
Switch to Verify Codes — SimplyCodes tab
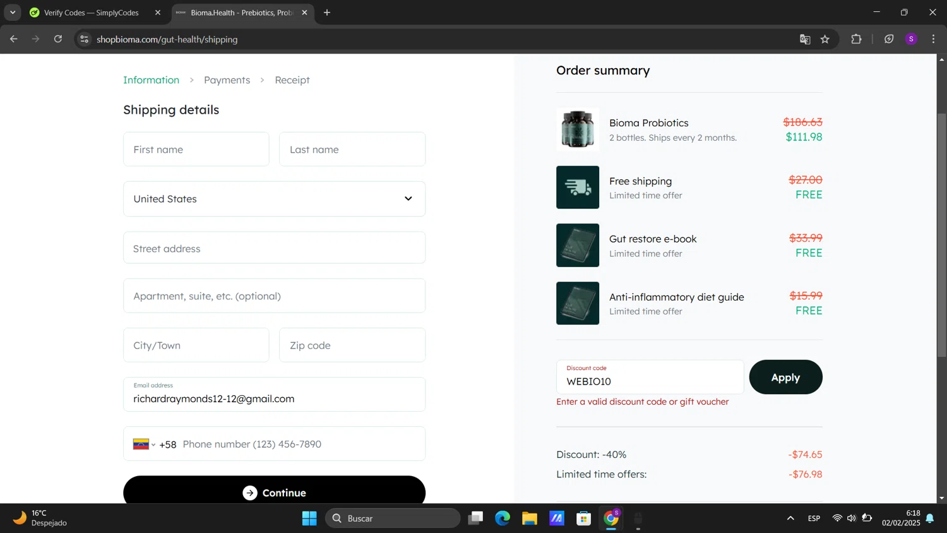pyautogui.click(x=91, y=13)
